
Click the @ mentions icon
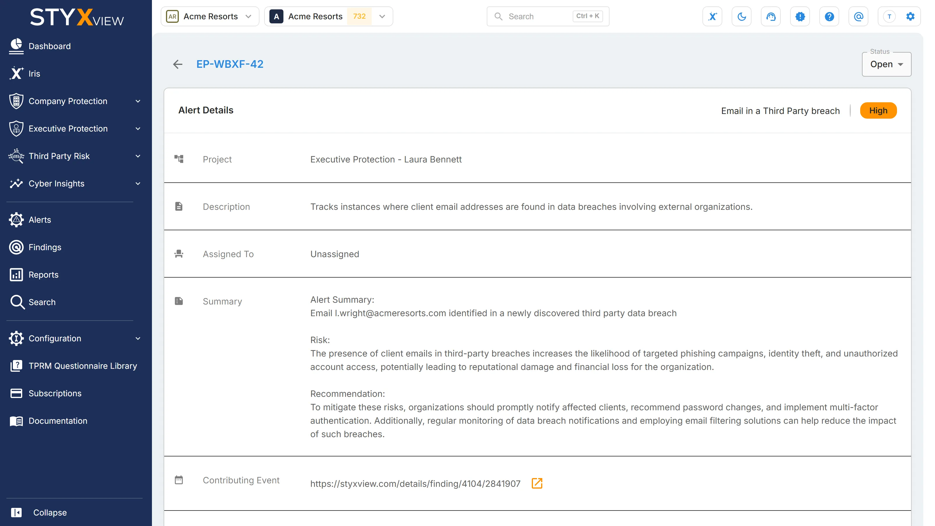click(858, 16)
